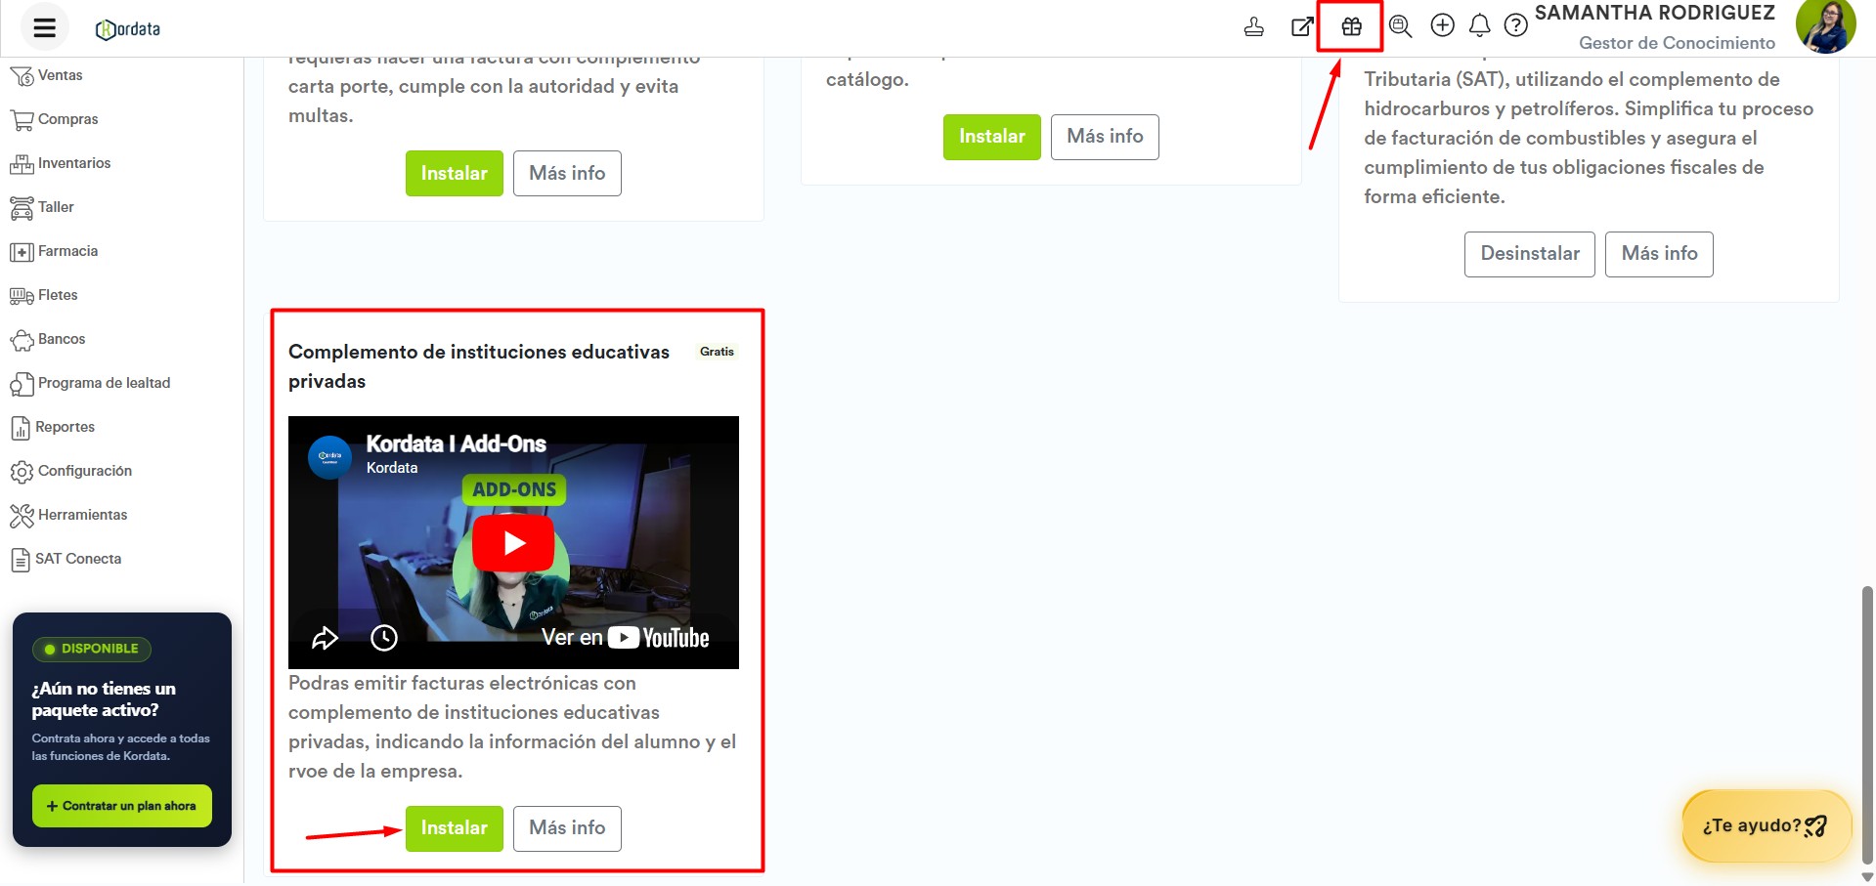
Task: Click Más info for catálogo add-on
Action: (x=1105, y=137)
